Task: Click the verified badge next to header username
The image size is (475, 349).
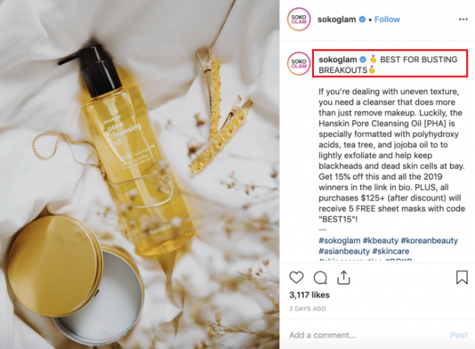Action: pyautogui.click(x=362, y=19)
